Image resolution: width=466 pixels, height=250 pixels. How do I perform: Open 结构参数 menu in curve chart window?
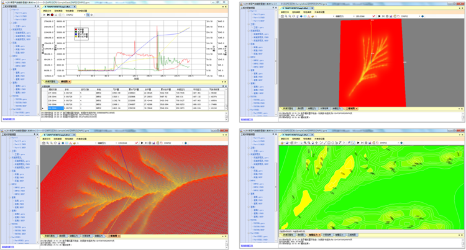[x=58, y=11]
